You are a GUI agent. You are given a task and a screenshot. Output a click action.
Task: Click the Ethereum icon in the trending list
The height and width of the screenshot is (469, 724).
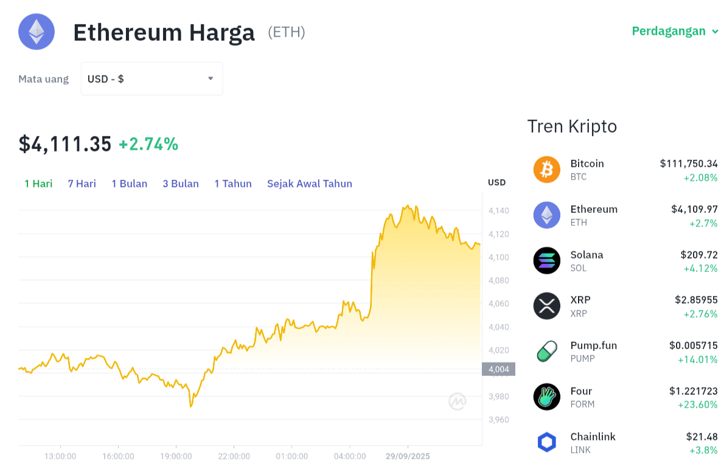tap(546, 215)
